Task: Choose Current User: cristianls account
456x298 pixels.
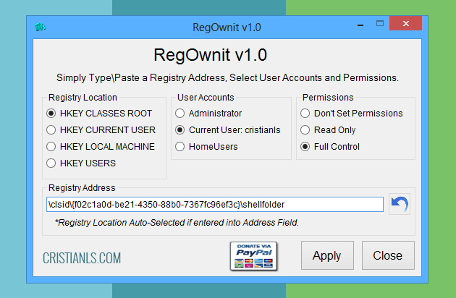Action: [180, 130]
